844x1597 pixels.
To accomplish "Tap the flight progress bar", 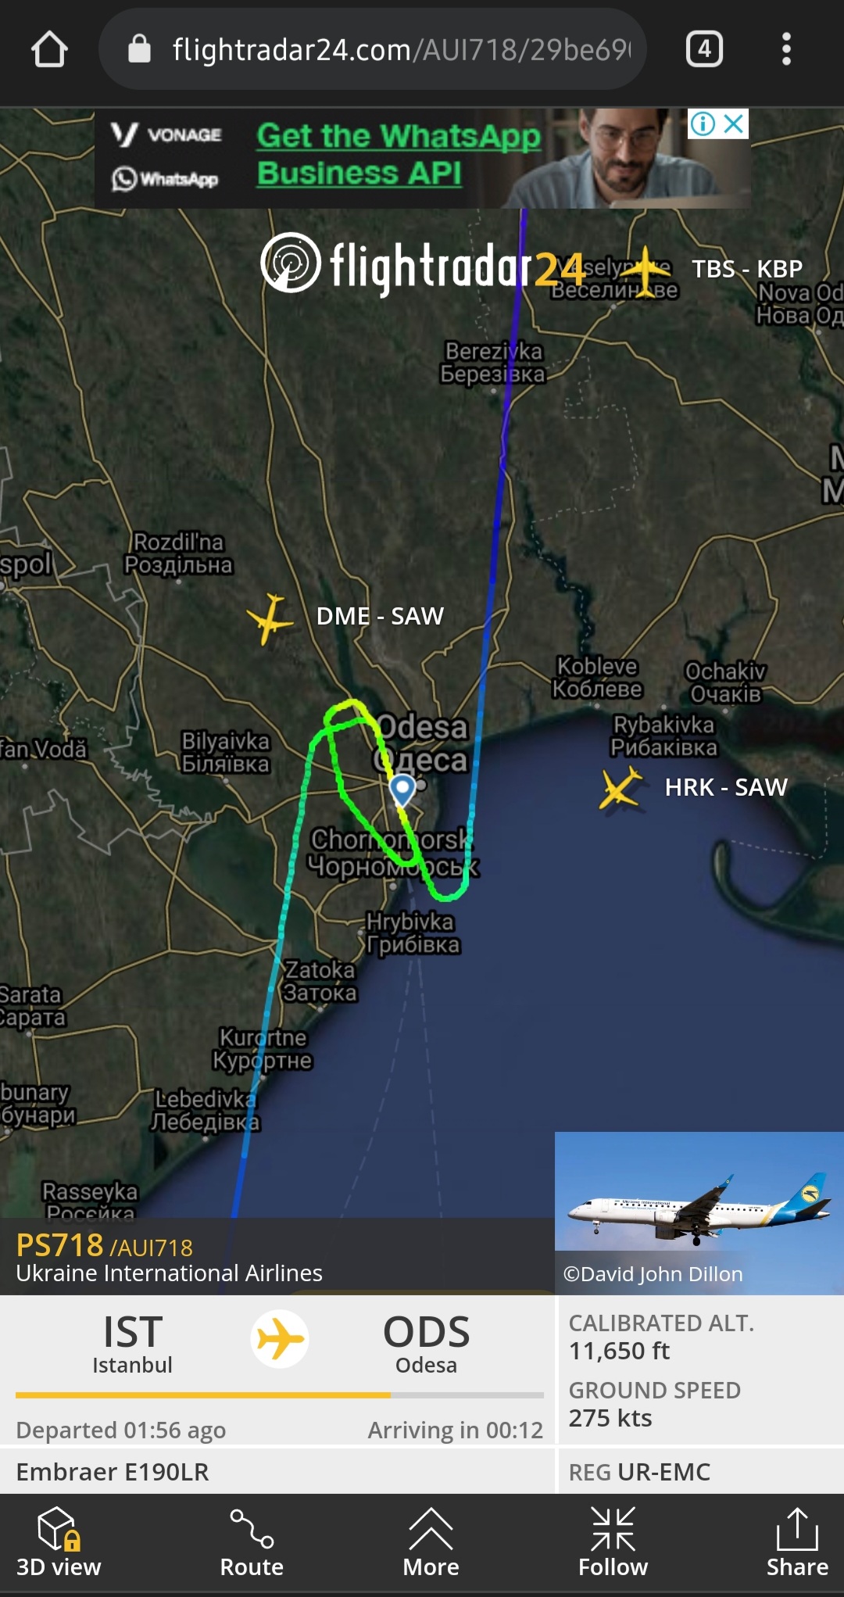I will [280, 1395].
